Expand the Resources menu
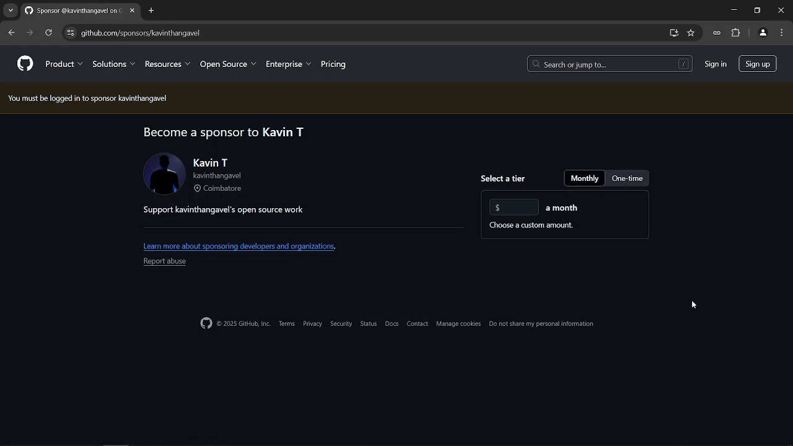Viewport: 793px width, 446px height. [x=167, y=64]
